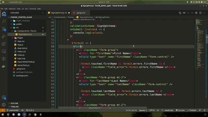Click the Components breadcrumb segment
Viewport: 208px width, 117px height.
(59, 17)
